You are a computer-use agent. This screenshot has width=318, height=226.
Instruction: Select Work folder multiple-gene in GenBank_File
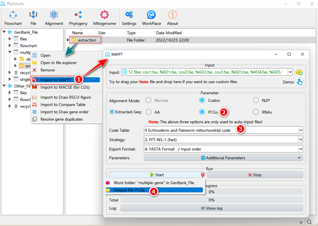(x=154, y=183)
